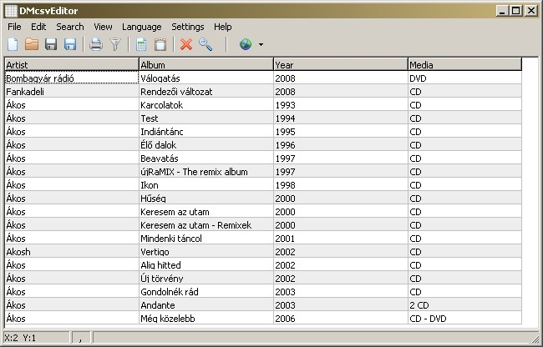Print the table using the printer icon
Viewport: 543px width, 347px height.
pyautogui.click(x=96, y=44)
